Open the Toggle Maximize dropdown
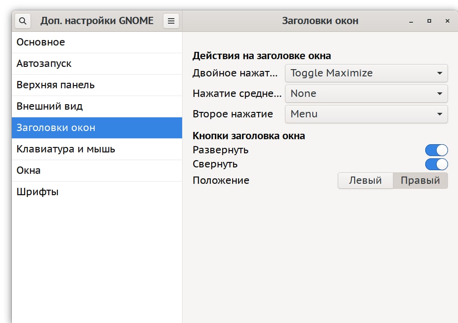The image size is (458, 323). 366,73
